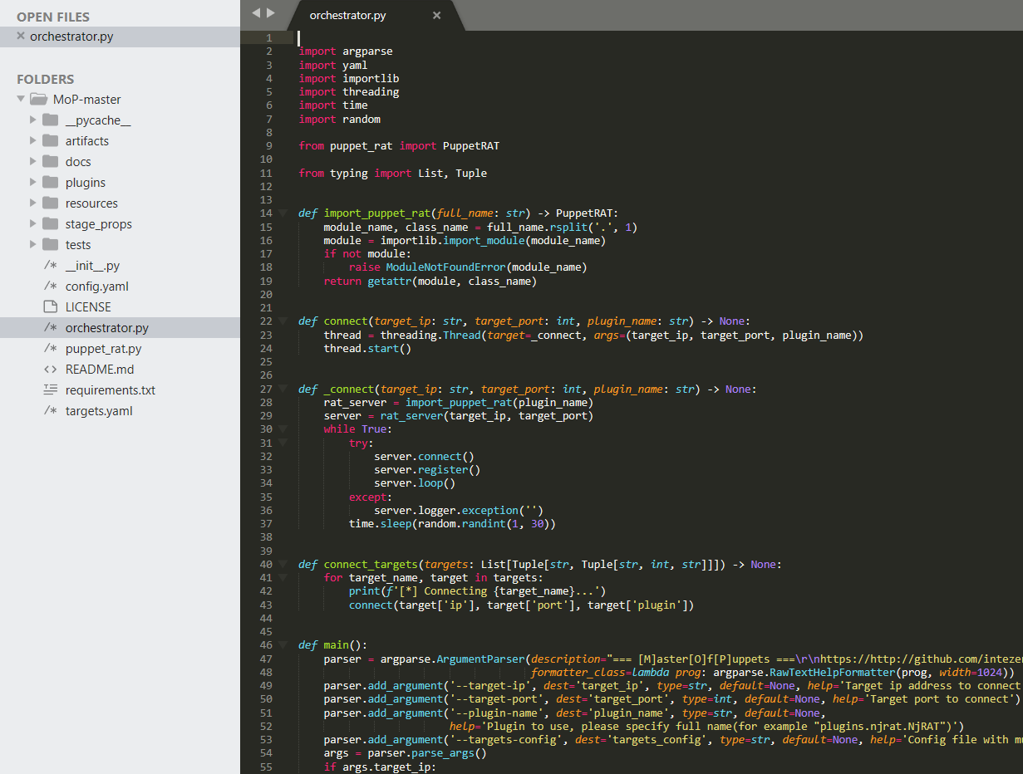
Task: Collapse the MoP-master root folder
Action: tap(21, 99)
